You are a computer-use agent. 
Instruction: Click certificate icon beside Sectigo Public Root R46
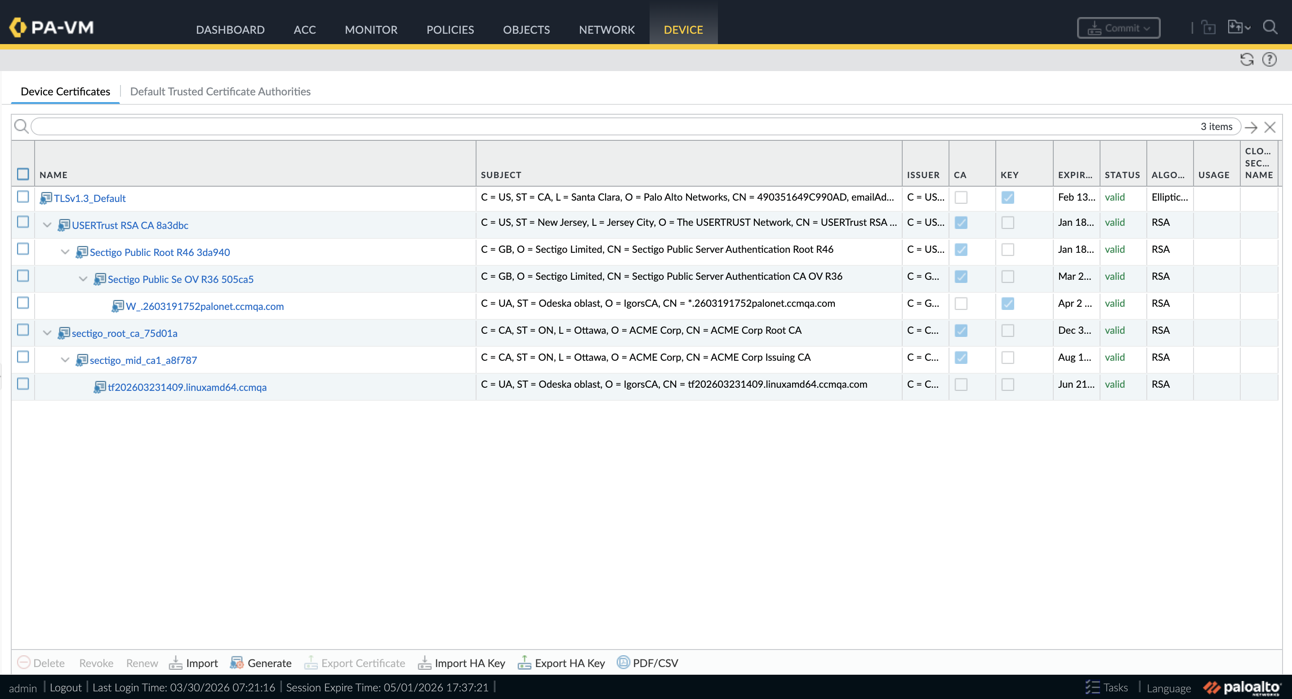[x=82, y=252]
